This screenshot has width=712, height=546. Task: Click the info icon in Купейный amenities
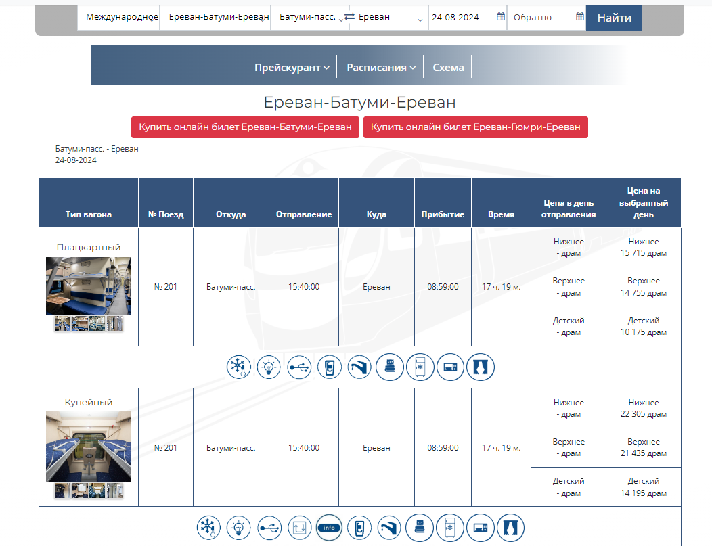coord(329,527)
